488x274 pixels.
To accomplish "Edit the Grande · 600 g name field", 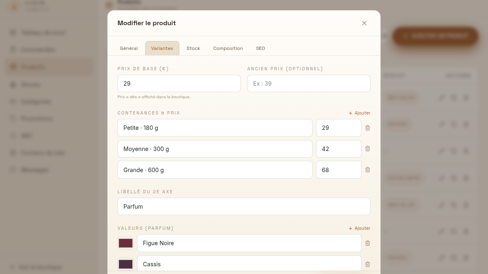I will point(215,170).
